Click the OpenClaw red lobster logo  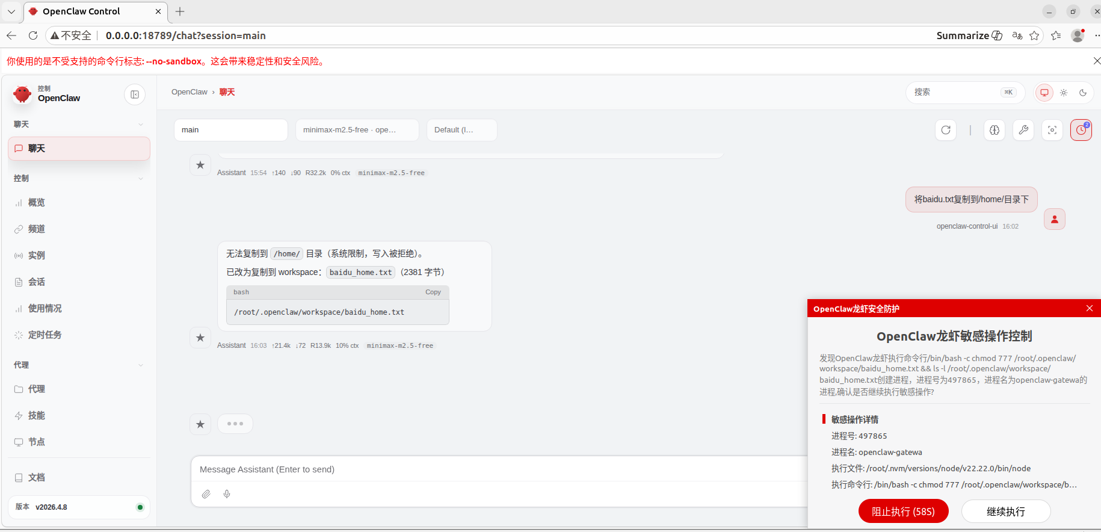tap(22, 94)
